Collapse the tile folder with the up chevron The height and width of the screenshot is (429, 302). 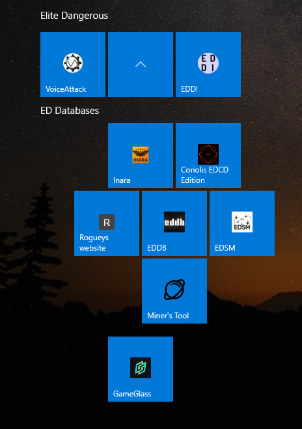(141, 64)
